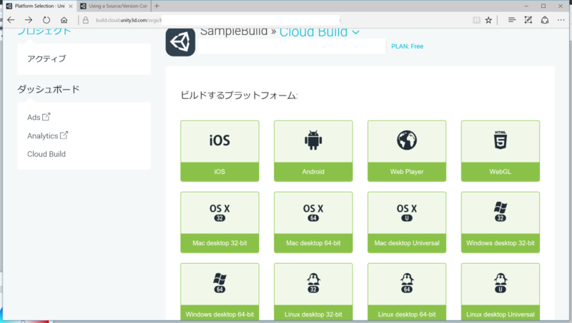Open the reading view book icon
Image resolution: width=572 pixels, height=323 pixels.
[x=476, y=20]
